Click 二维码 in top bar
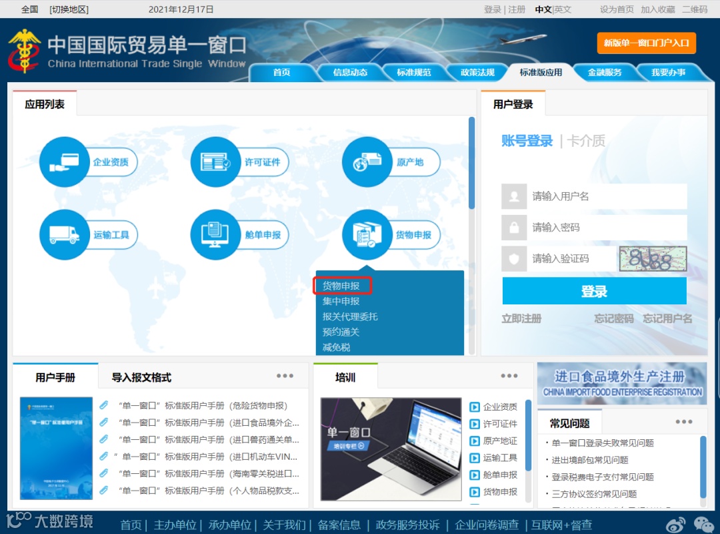This screenshot has height=534, width=720. click(x=695, y=9)
